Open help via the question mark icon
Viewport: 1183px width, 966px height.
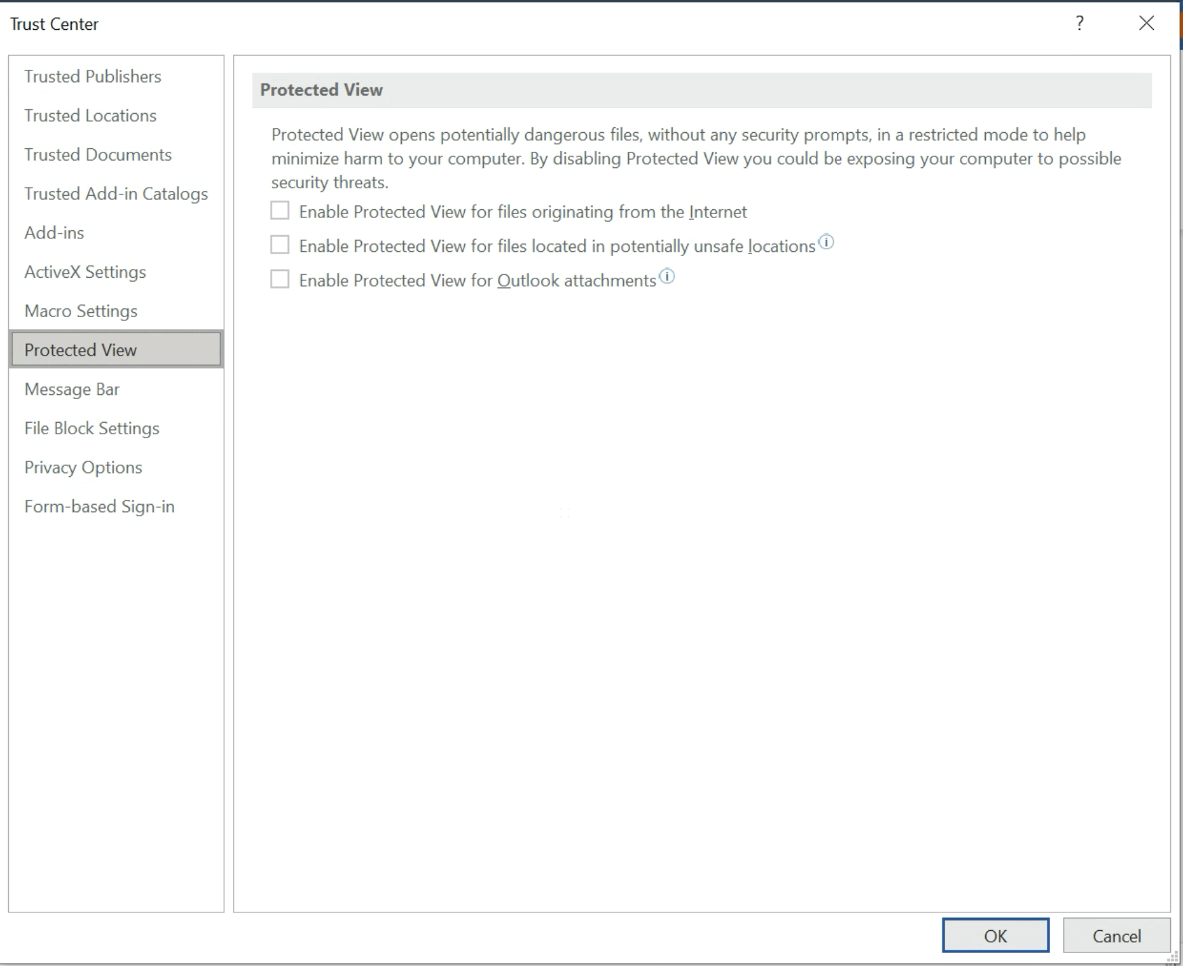point(1079,23)
